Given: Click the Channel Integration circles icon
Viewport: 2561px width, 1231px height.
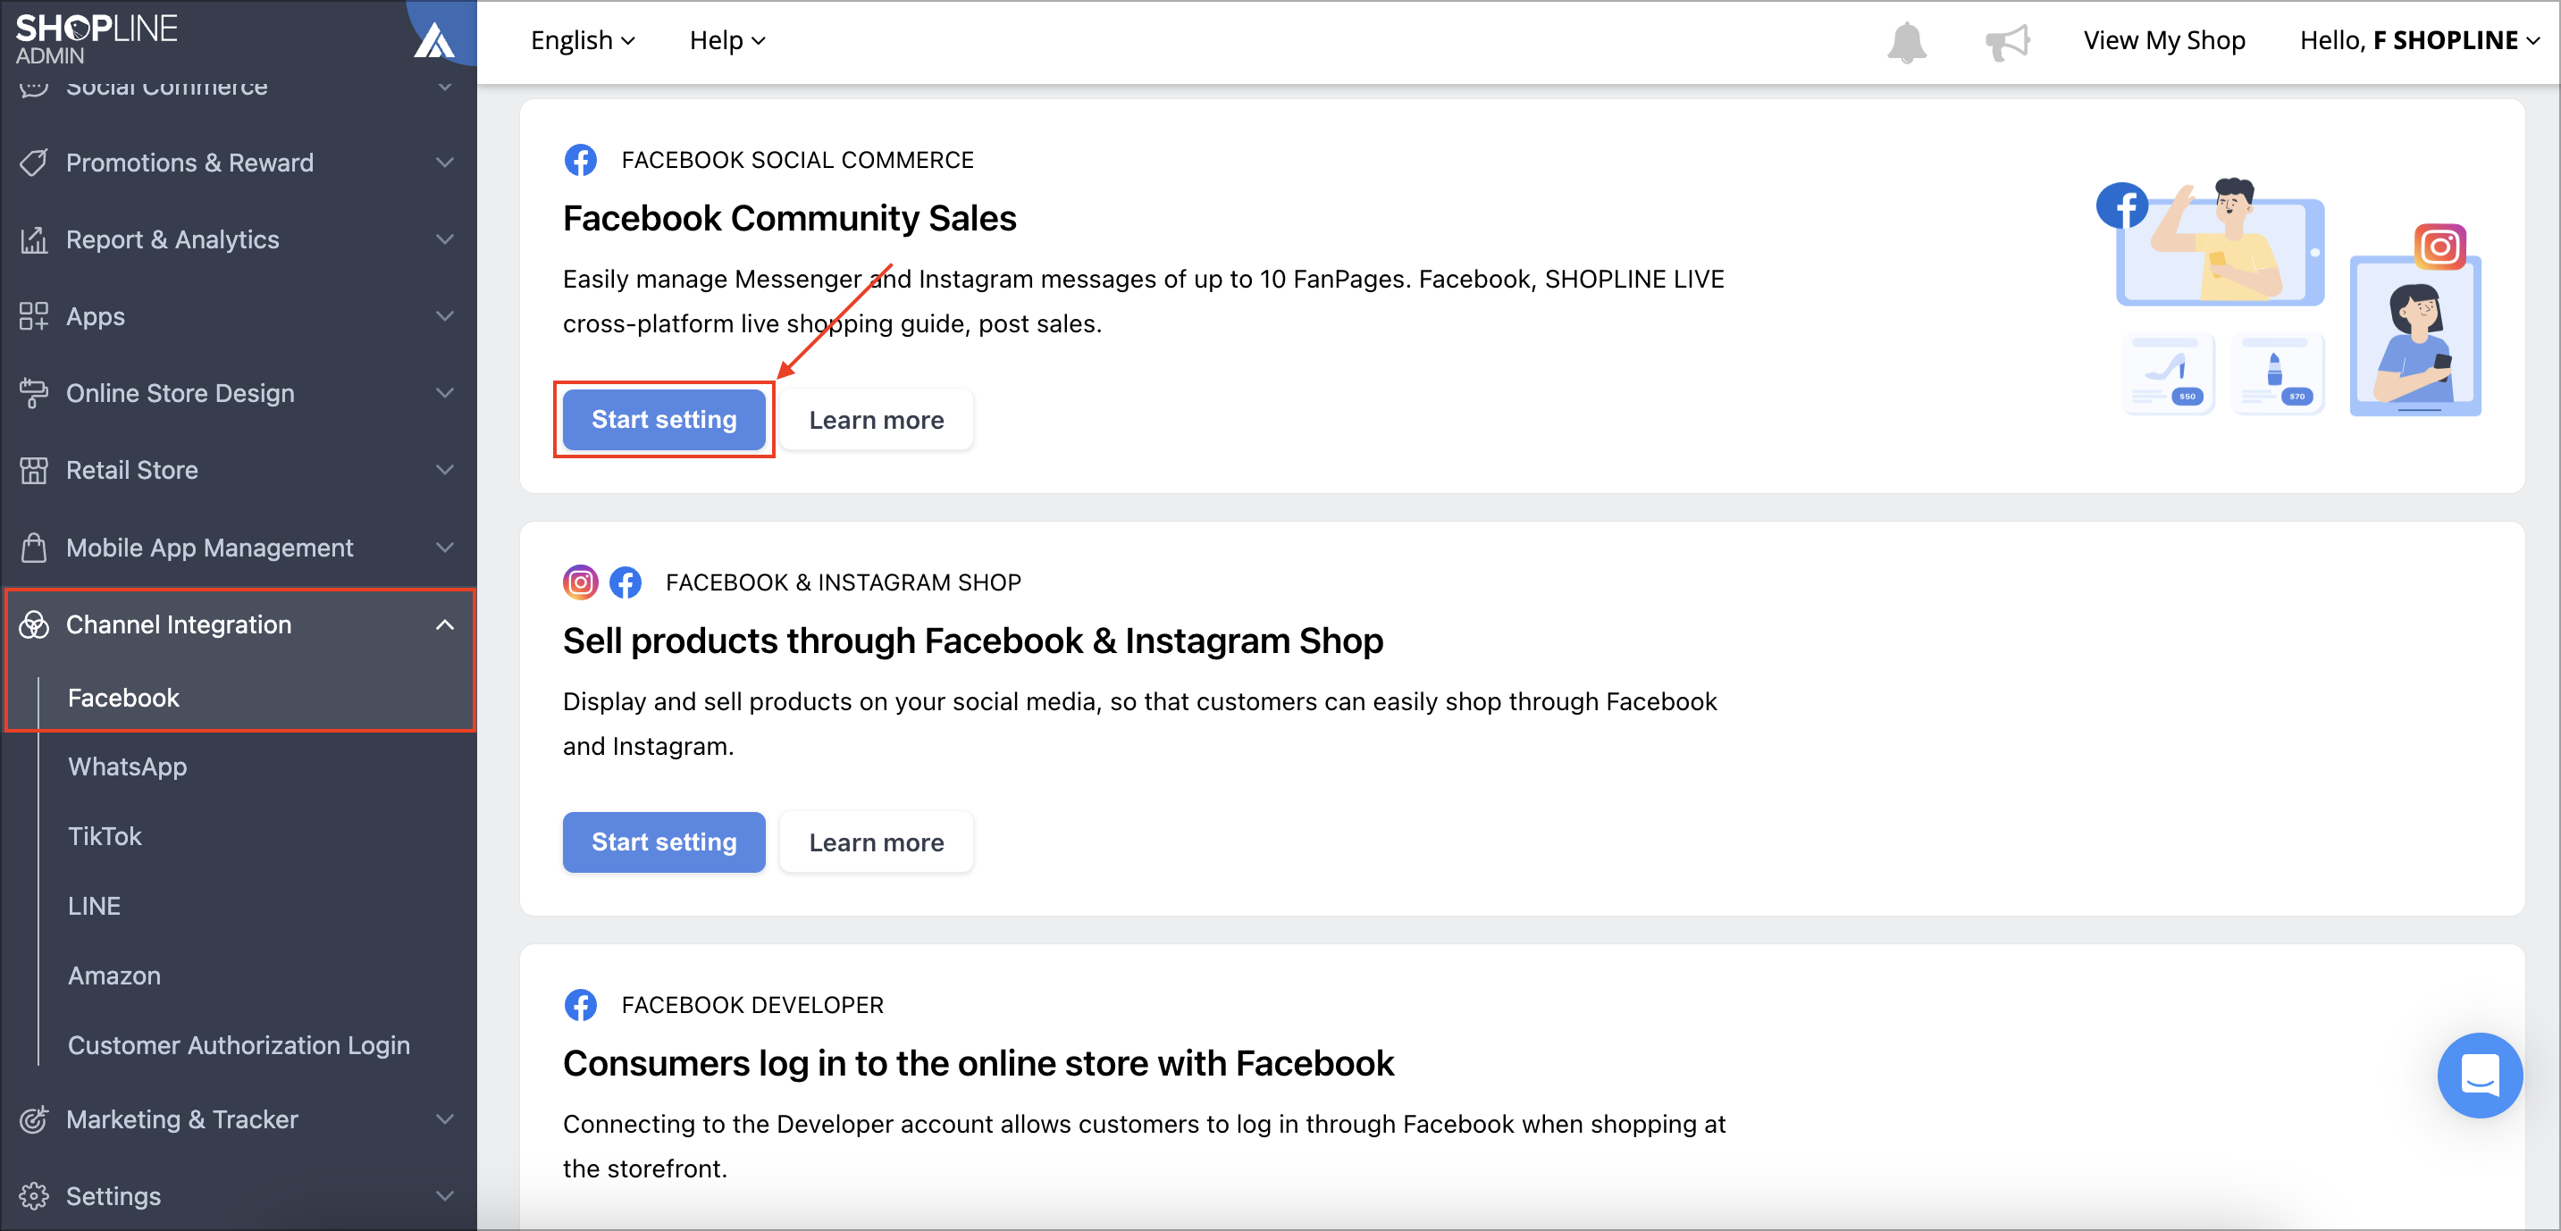Looking at the screenshot, I should [x=34, y=624].
